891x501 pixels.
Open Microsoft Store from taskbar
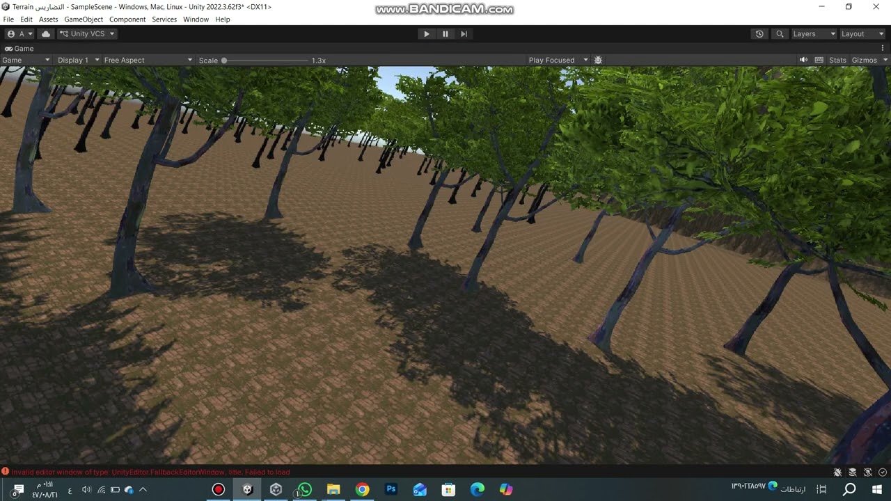point(448,489)
